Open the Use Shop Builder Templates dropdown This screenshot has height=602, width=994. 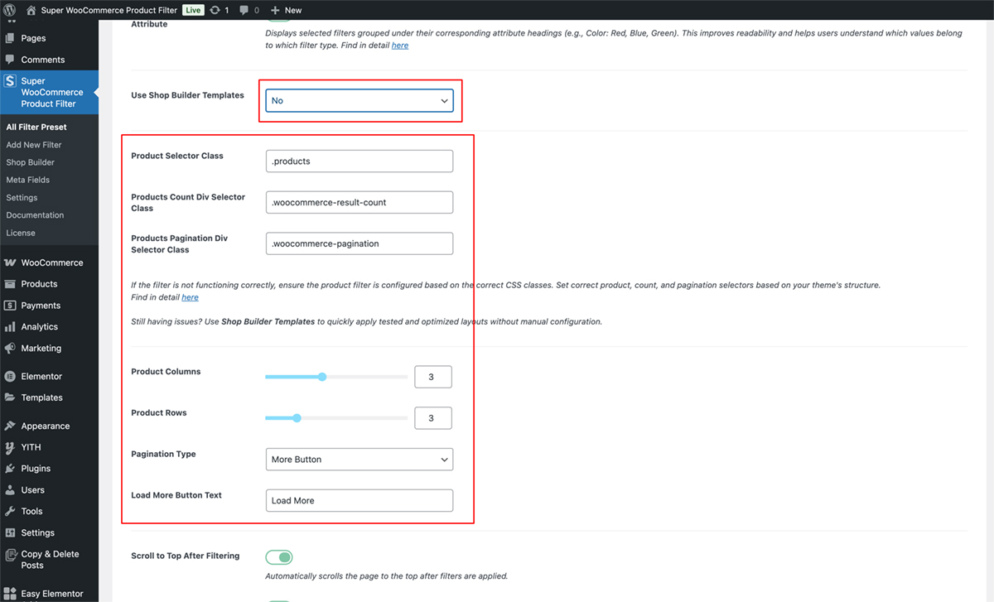[x=359, y=100]
